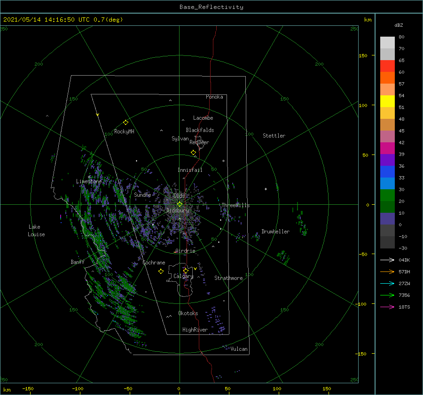The width and height of the screenshot is (423, 395).
Task: Click the HighRiver label
Action: point(195,330)
